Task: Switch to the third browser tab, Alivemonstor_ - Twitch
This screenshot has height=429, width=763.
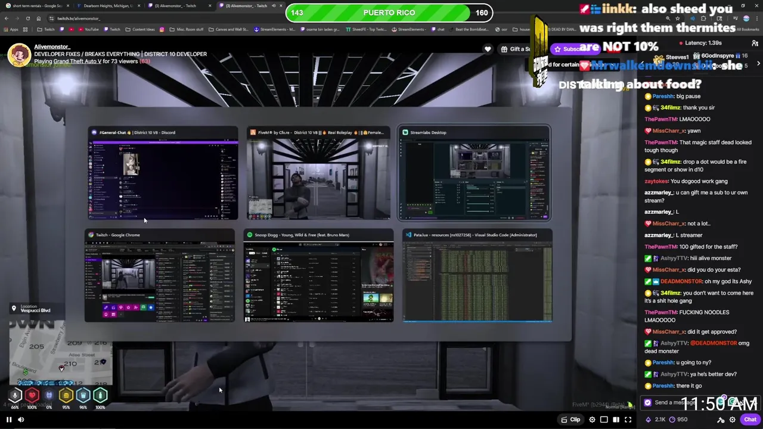Action: (179, 6)
